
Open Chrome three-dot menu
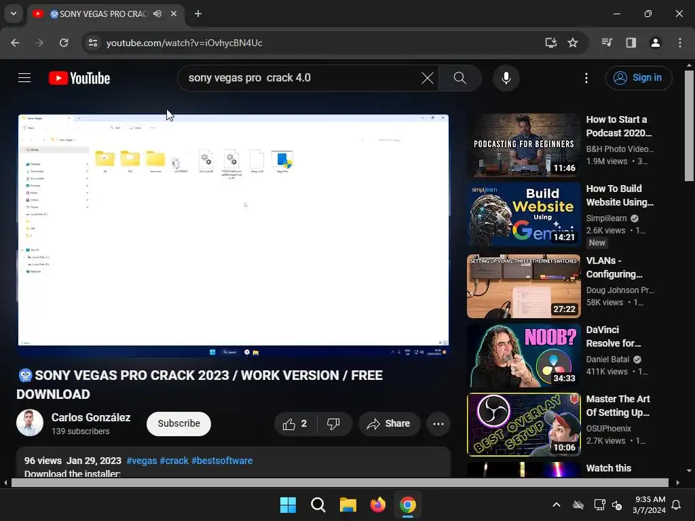point(680,43)
